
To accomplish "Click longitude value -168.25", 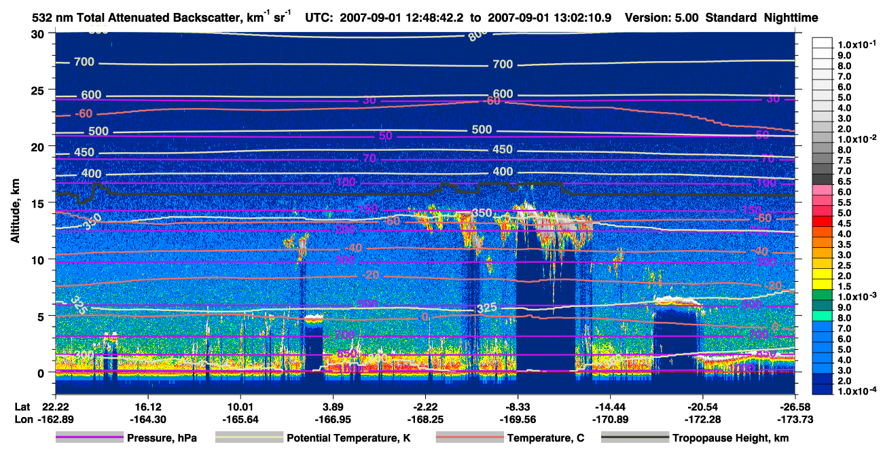I will 425,419.
